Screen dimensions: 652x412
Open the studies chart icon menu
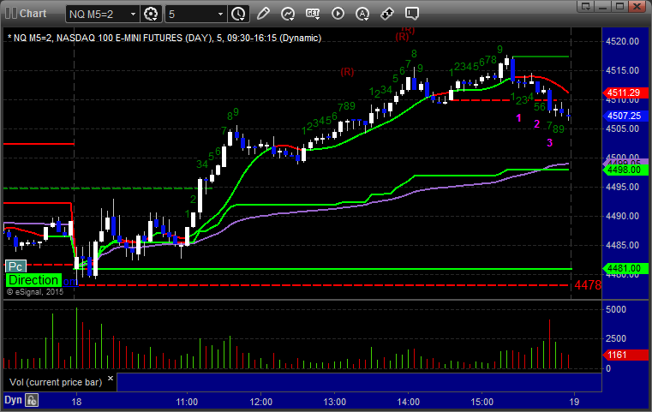click(x=288, y=14)
